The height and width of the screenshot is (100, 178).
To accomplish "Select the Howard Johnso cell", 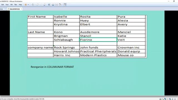I will click(x=66, y=51).
